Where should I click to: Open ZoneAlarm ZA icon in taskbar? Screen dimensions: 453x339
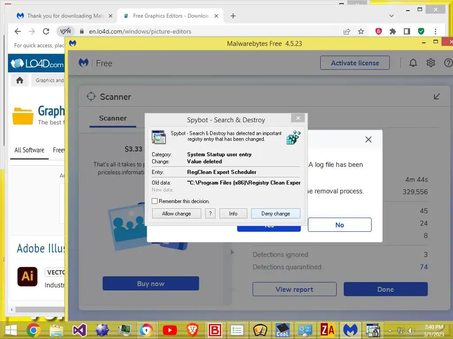pos(327,330)
